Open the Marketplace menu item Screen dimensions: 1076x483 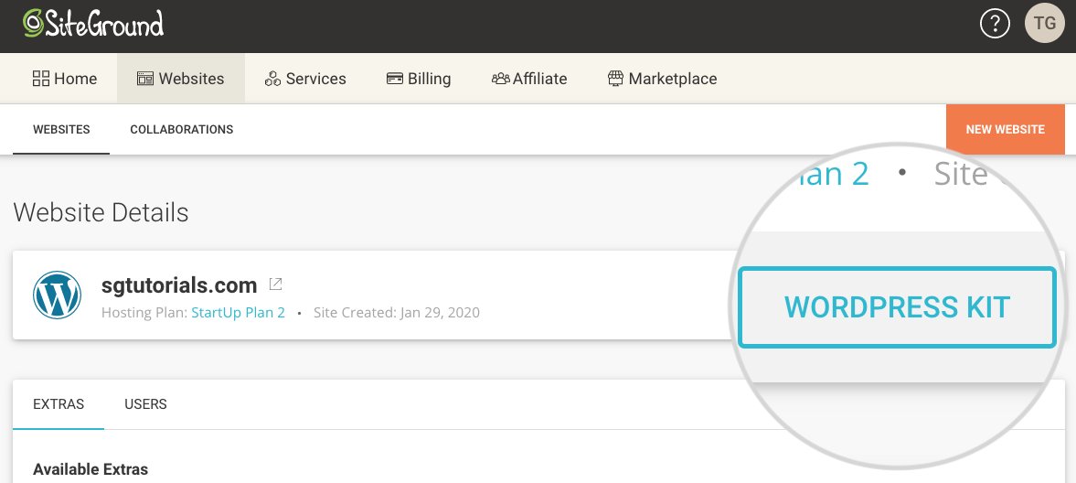pos(662,79)
